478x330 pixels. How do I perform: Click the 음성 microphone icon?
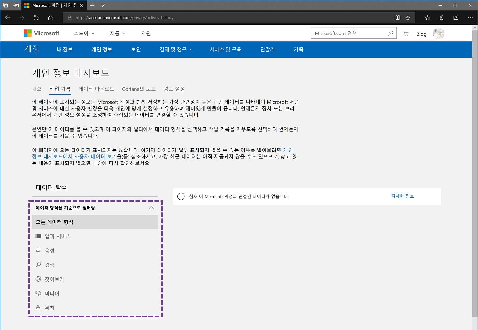tap(38, 250)
